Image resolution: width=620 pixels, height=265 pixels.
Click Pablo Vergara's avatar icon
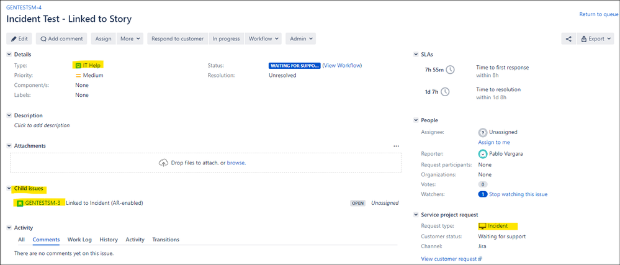coord(482,154)
